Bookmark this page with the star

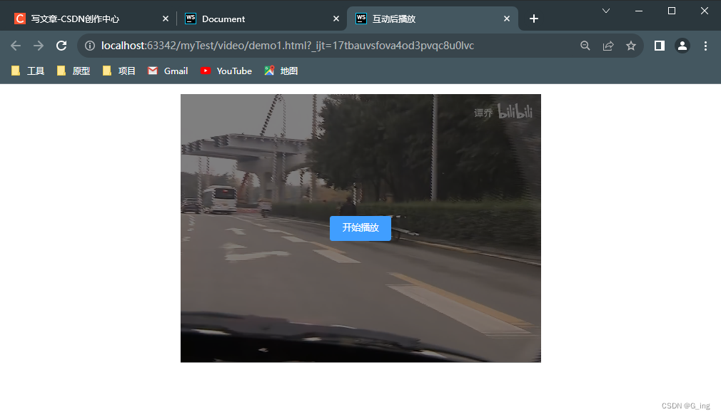(631, 46)
